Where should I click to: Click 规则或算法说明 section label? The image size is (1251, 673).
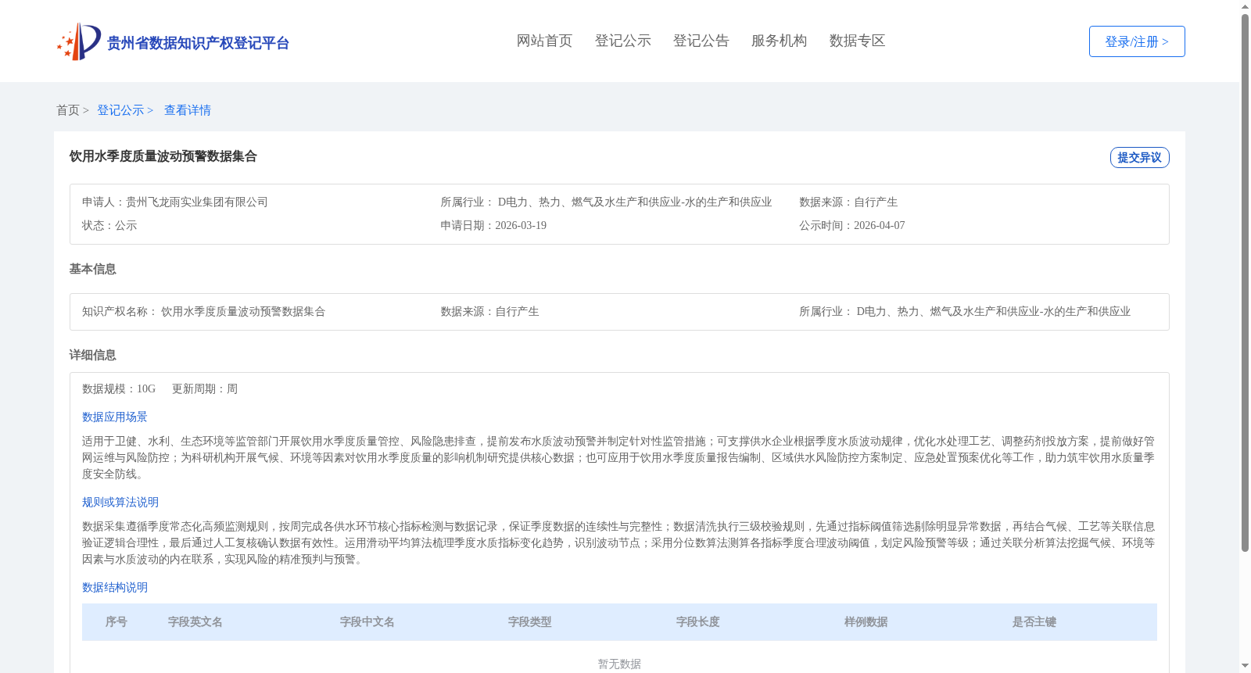[120, 502]
